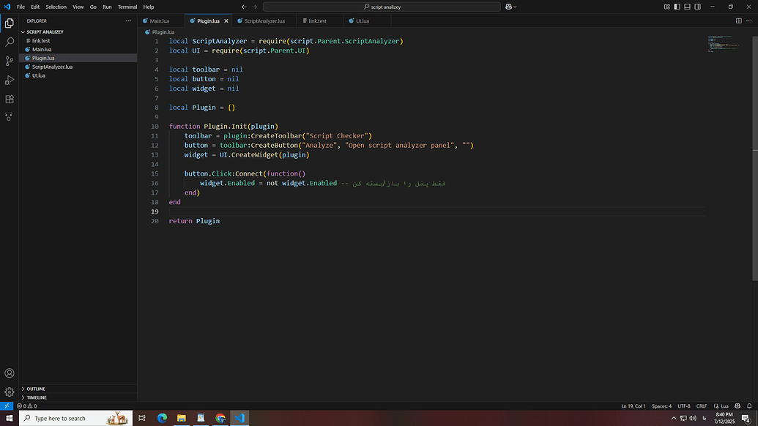The image size is (758, 426).
Task: Open the Manage gear in the activity bar
Action: point(9,391)
